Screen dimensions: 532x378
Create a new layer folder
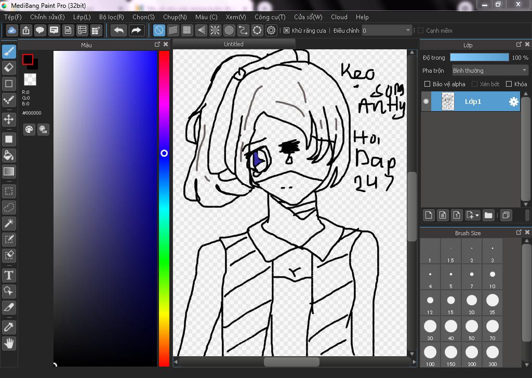click(x=488, y=215)
